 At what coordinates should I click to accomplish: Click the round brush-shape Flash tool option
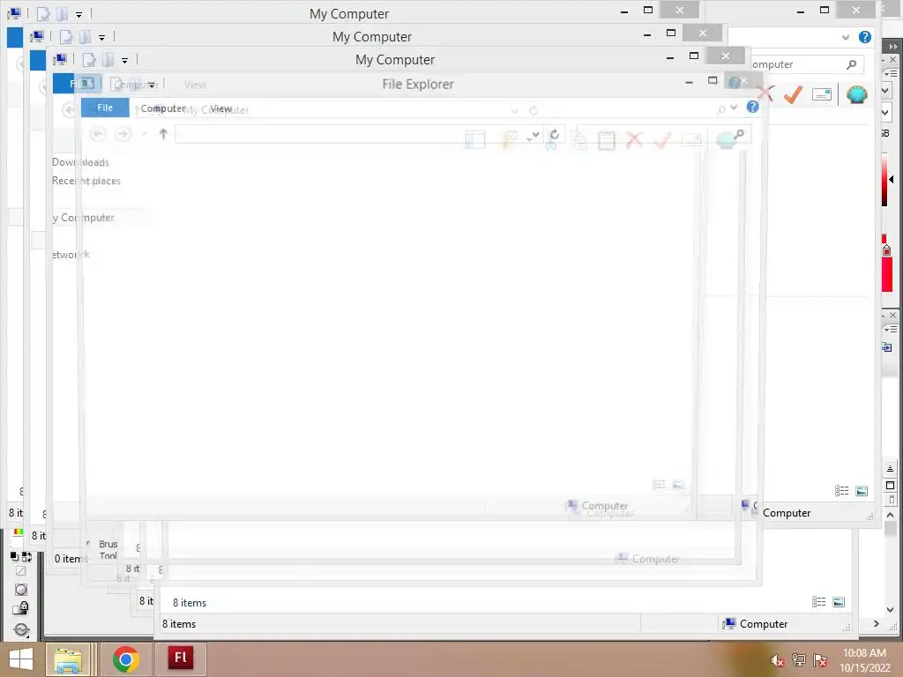tap(21, 590)
